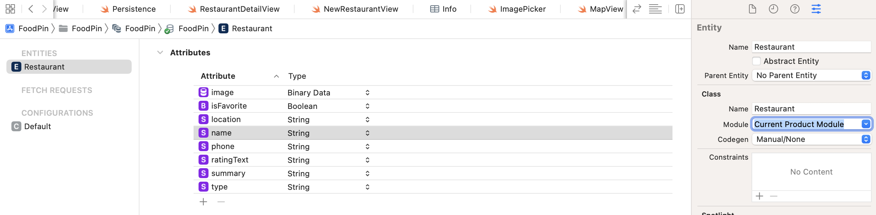Select the Default configuration in the sidebar
The height and width of the screenshot is (215, 876).
pos(37,126)
